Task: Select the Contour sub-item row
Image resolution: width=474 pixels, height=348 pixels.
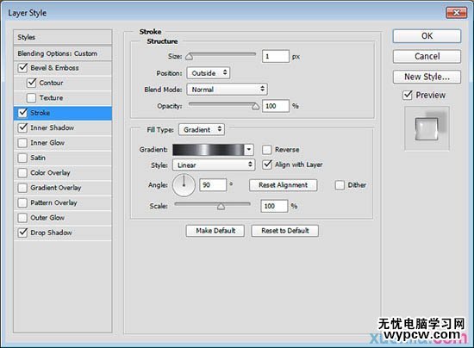Action: pyautogui.click(x=63, y=83)
